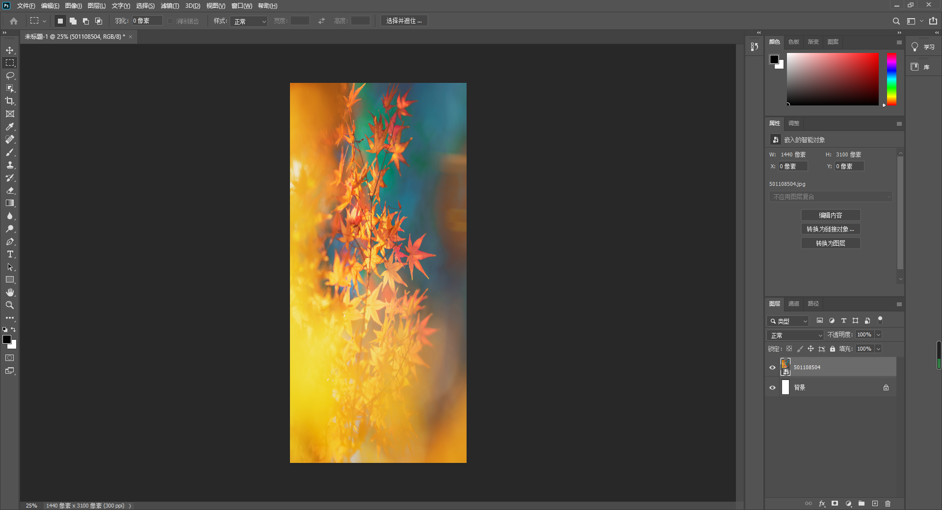Click the hue spectrum slider
This screenshot has width=942, height=510.
point(891,79)
